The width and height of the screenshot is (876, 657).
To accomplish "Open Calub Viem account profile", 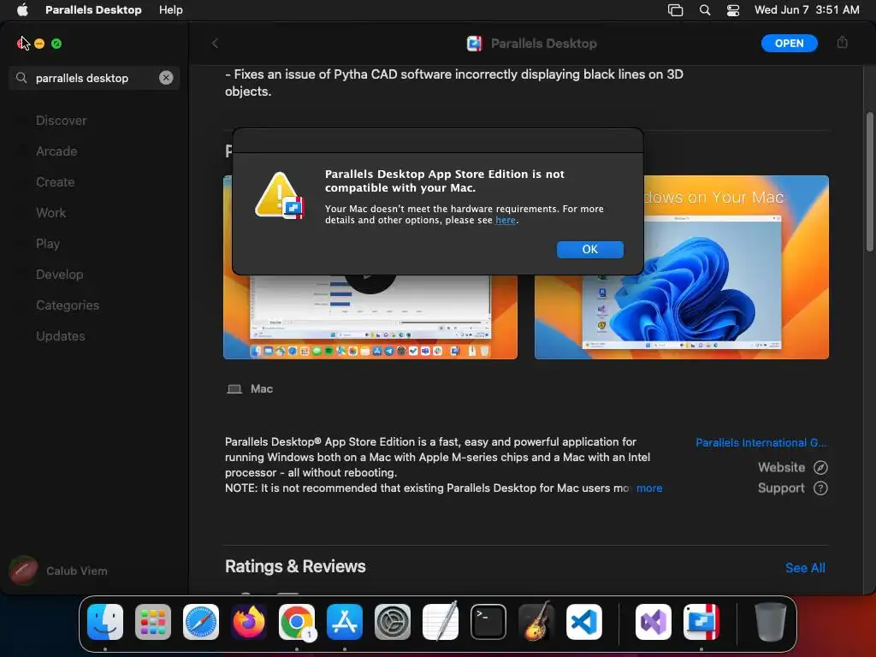I will click(x=59, y=571).
